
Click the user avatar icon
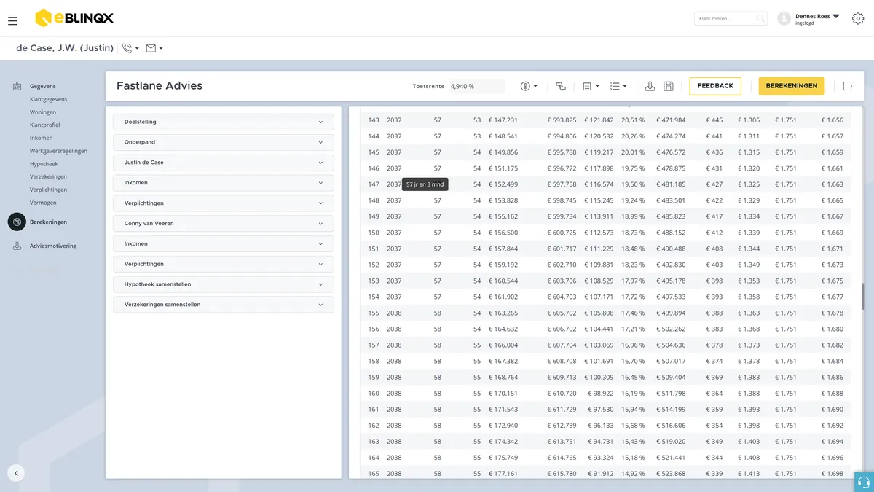pyautogui.click(x=784, y=19)
